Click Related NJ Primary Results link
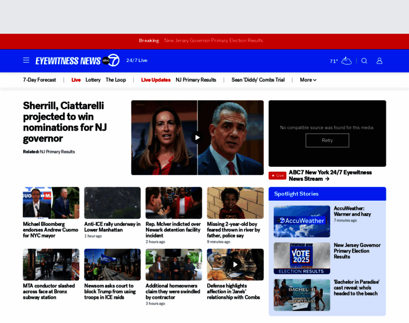The image size is (409, 323). coord(58,152)
